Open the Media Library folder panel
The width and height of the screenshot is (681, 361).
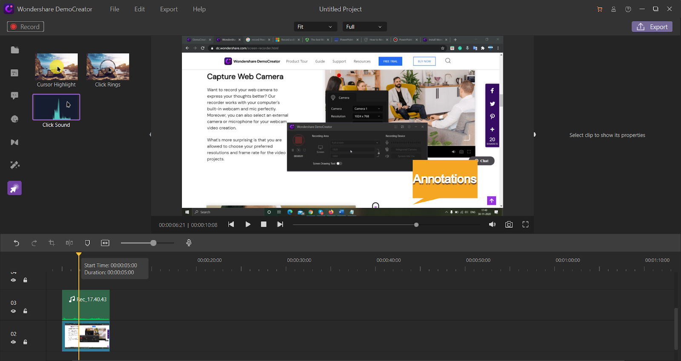(15, 50)
